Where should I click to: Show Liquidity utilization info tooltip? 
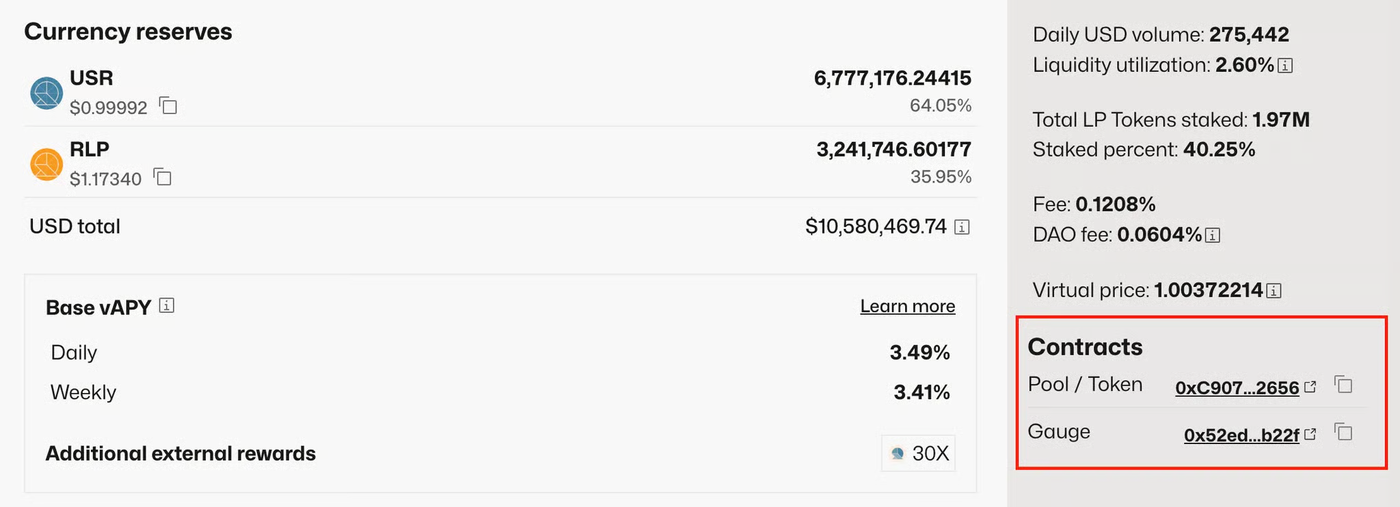1285,66
